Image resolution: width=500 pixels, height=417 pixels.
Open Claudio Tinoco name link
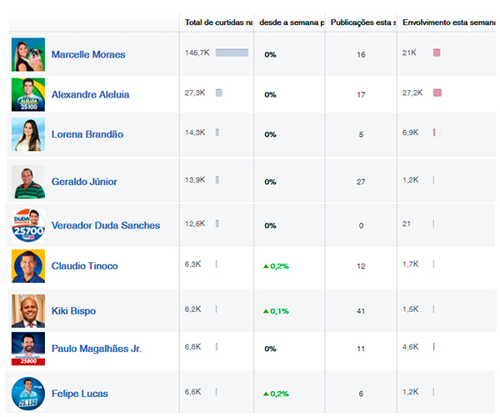click(x=84, y=266)
